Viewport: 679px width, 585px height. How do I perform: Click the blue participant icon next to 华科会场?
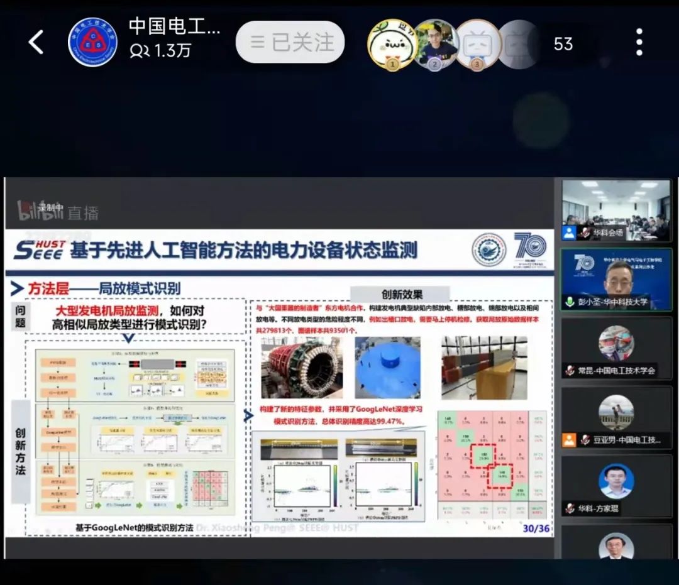(x=568, y=232)
